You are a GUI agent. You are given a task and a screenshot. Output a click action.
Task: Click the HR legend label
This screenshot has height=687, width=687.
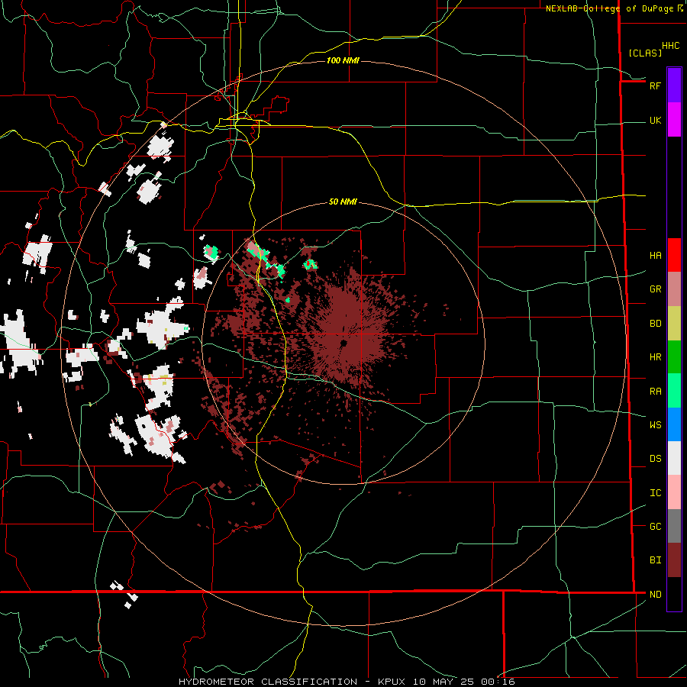pos(655,357)
